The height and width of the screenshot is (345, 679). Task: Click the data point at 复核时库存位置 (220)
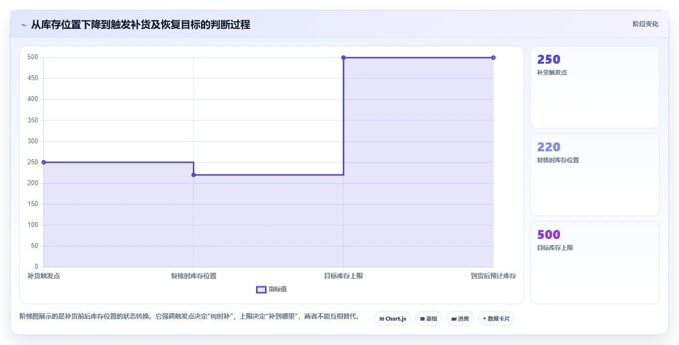click(x=194, y=175)
